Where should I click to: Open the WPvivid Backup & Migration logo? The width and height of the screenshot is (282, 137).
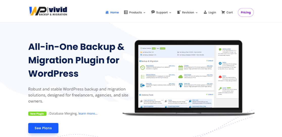[48, 11]
